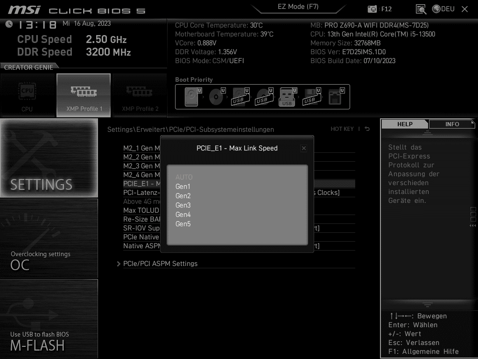Toggle the CPU Creator Genie button

[28, 95]
